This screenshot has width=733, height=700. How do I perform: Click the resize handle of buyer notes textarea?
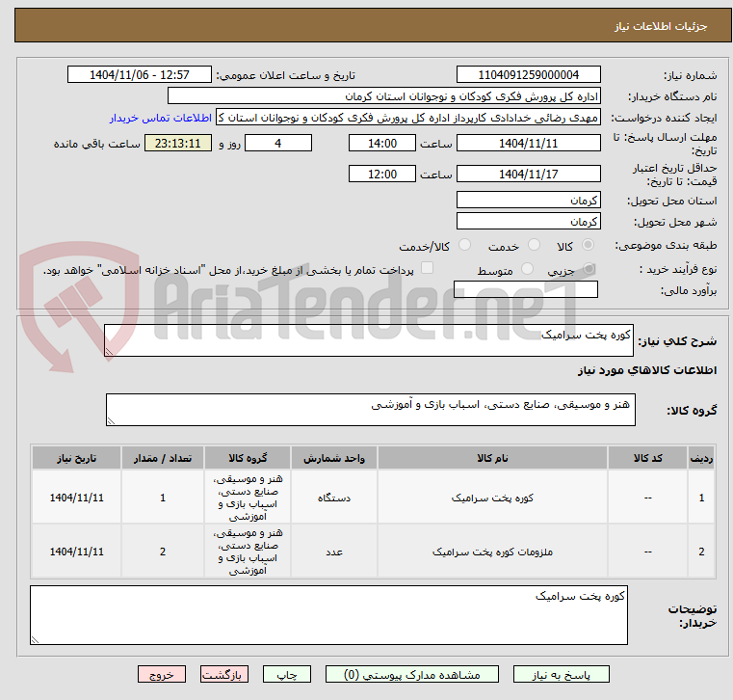tap(35, 640)
